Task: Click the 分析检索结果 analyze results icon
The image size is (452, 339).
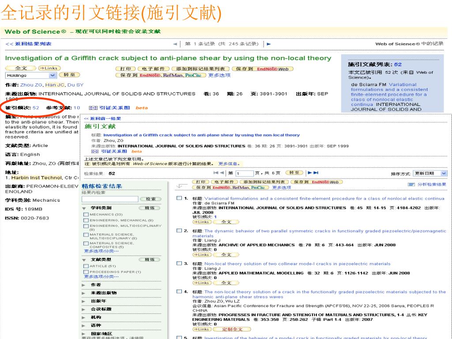Action: pos(411,185)
